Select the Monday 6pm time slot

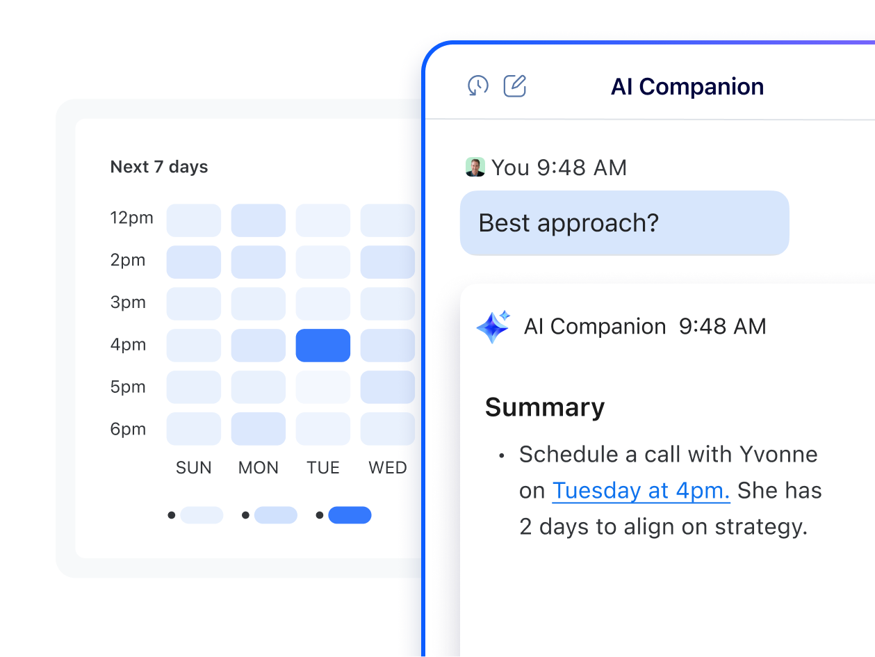258,429
